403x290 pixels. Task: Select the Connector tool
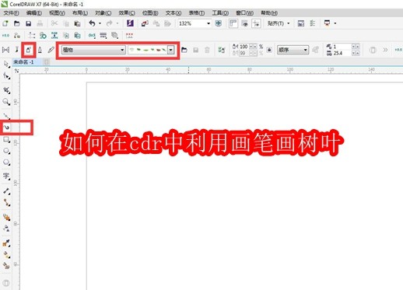click(x=6, y=202)
